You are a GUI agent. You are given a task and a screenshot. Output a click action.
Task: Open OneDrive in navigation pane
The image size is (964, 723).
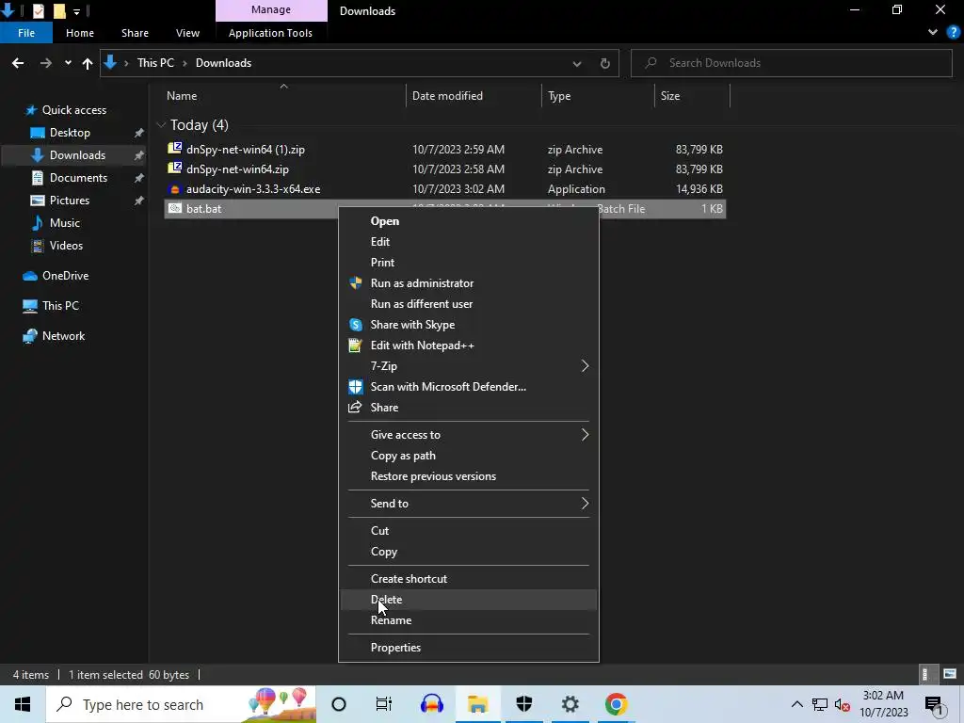[x=65, y=276]
